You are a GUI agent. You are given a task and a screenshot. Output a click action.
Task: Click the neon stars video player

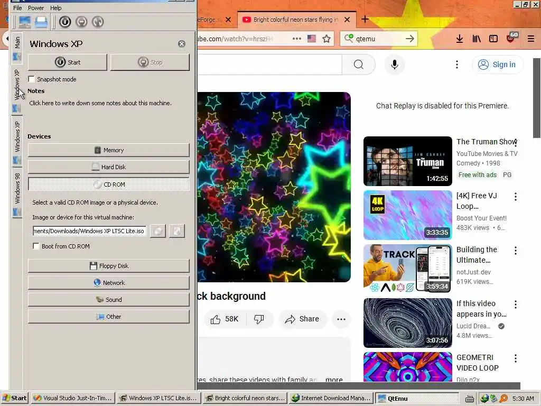[274, 187]
